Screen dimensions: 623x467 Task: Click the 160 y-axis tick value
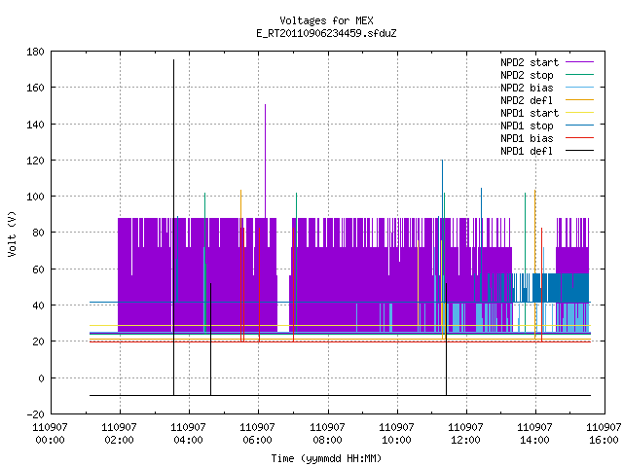click(35, 88)
